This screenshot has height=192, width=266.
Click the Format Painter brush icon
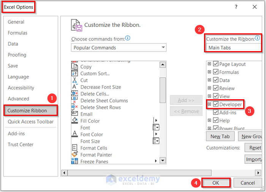click(74, 154)
